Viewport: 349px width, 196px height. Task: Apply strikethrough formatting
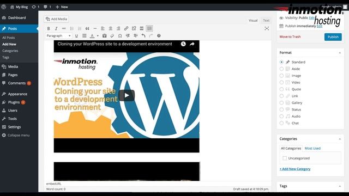[64, 28]
